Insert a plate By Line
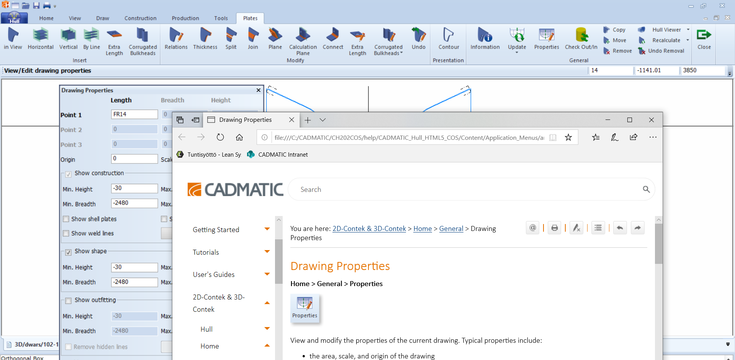Screen dimensions: 735x360 tap(92, 38)
